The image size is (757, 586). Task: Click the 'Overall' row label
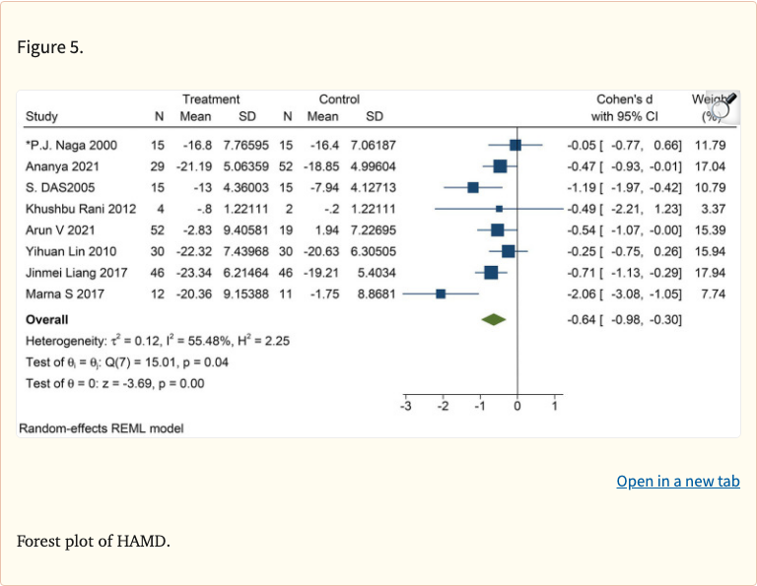tap(48, 319)
